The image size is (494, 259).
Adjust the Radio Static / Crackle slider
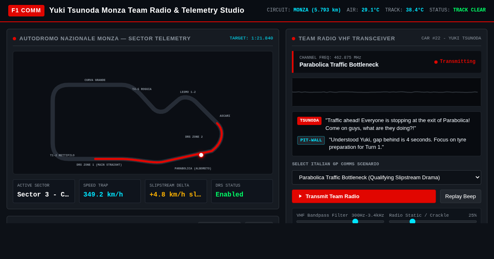point(433,221)
